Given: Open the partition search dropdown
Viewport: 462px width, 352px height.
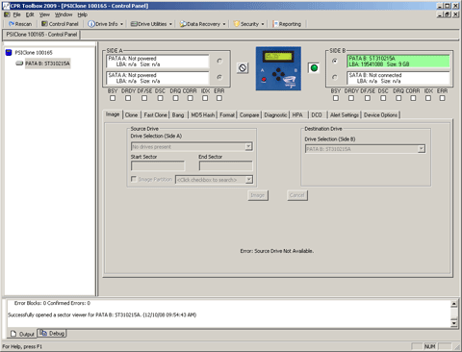Looking at the screenshot, I should 248,180.
